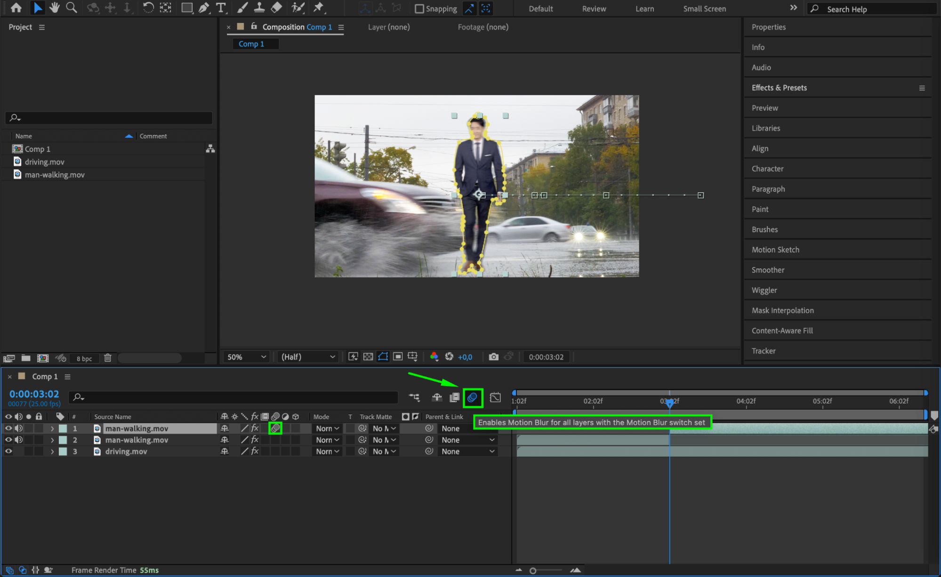Click the timeline zoom slider
The width and height of the screenshot is (941, 577).
pyautogui.click(x=533, y=570)
